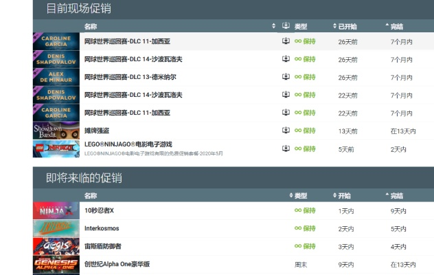Sort the current promotions by 完结 column
Screen dimensions: 434x275
point(394,26)
